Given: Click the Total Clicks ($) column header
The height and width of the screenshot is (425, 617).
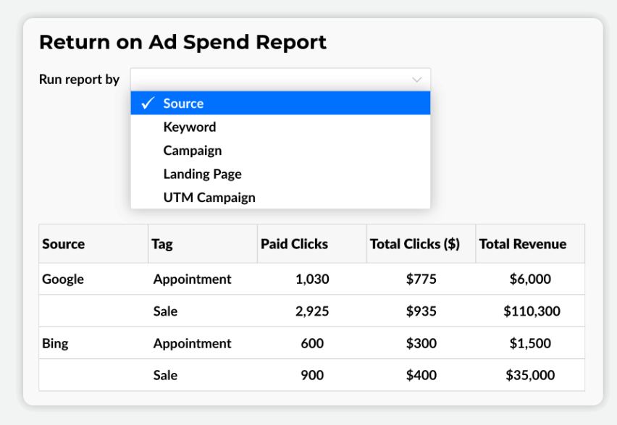Looking at the screenshot, I should point(415,244).
